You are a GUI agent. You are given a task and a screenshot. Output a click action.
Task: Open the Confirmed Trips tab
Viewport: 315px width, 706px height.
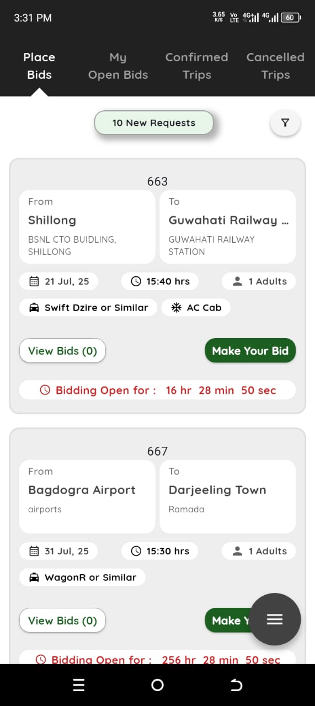(197, 66)
